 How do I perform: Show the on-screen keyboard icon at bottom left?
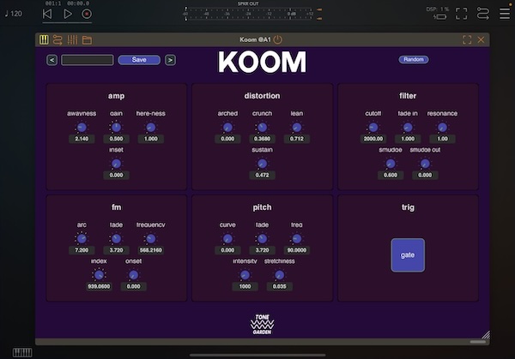click(x=22, y=352)
